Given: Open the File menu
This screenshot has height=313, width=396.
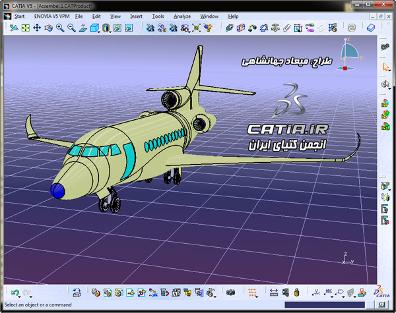Looking at the screenshot, I should click(79, 16).
